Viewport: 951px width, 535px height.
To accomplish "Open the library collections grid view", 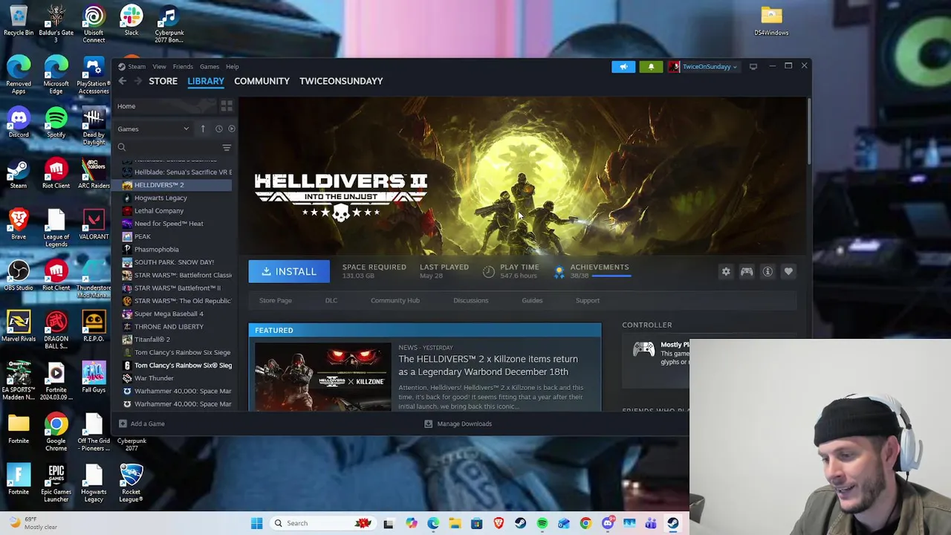I will click(227, 106).
